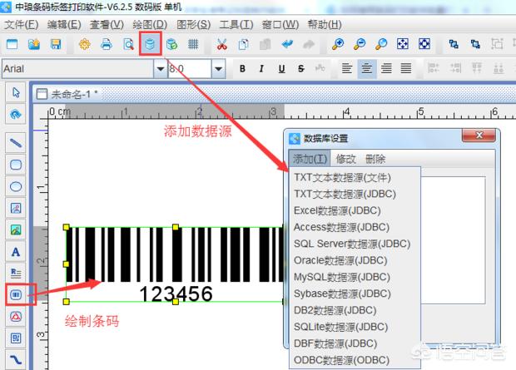
Task: Choose TXT文本数据源(文件)
Action: pyautogui.click(x=355, y=178)
